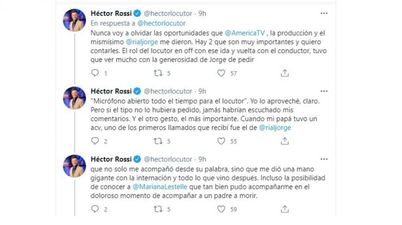
Task: Share the "Micrófono abierto" tweet
Action: point(285,141)
